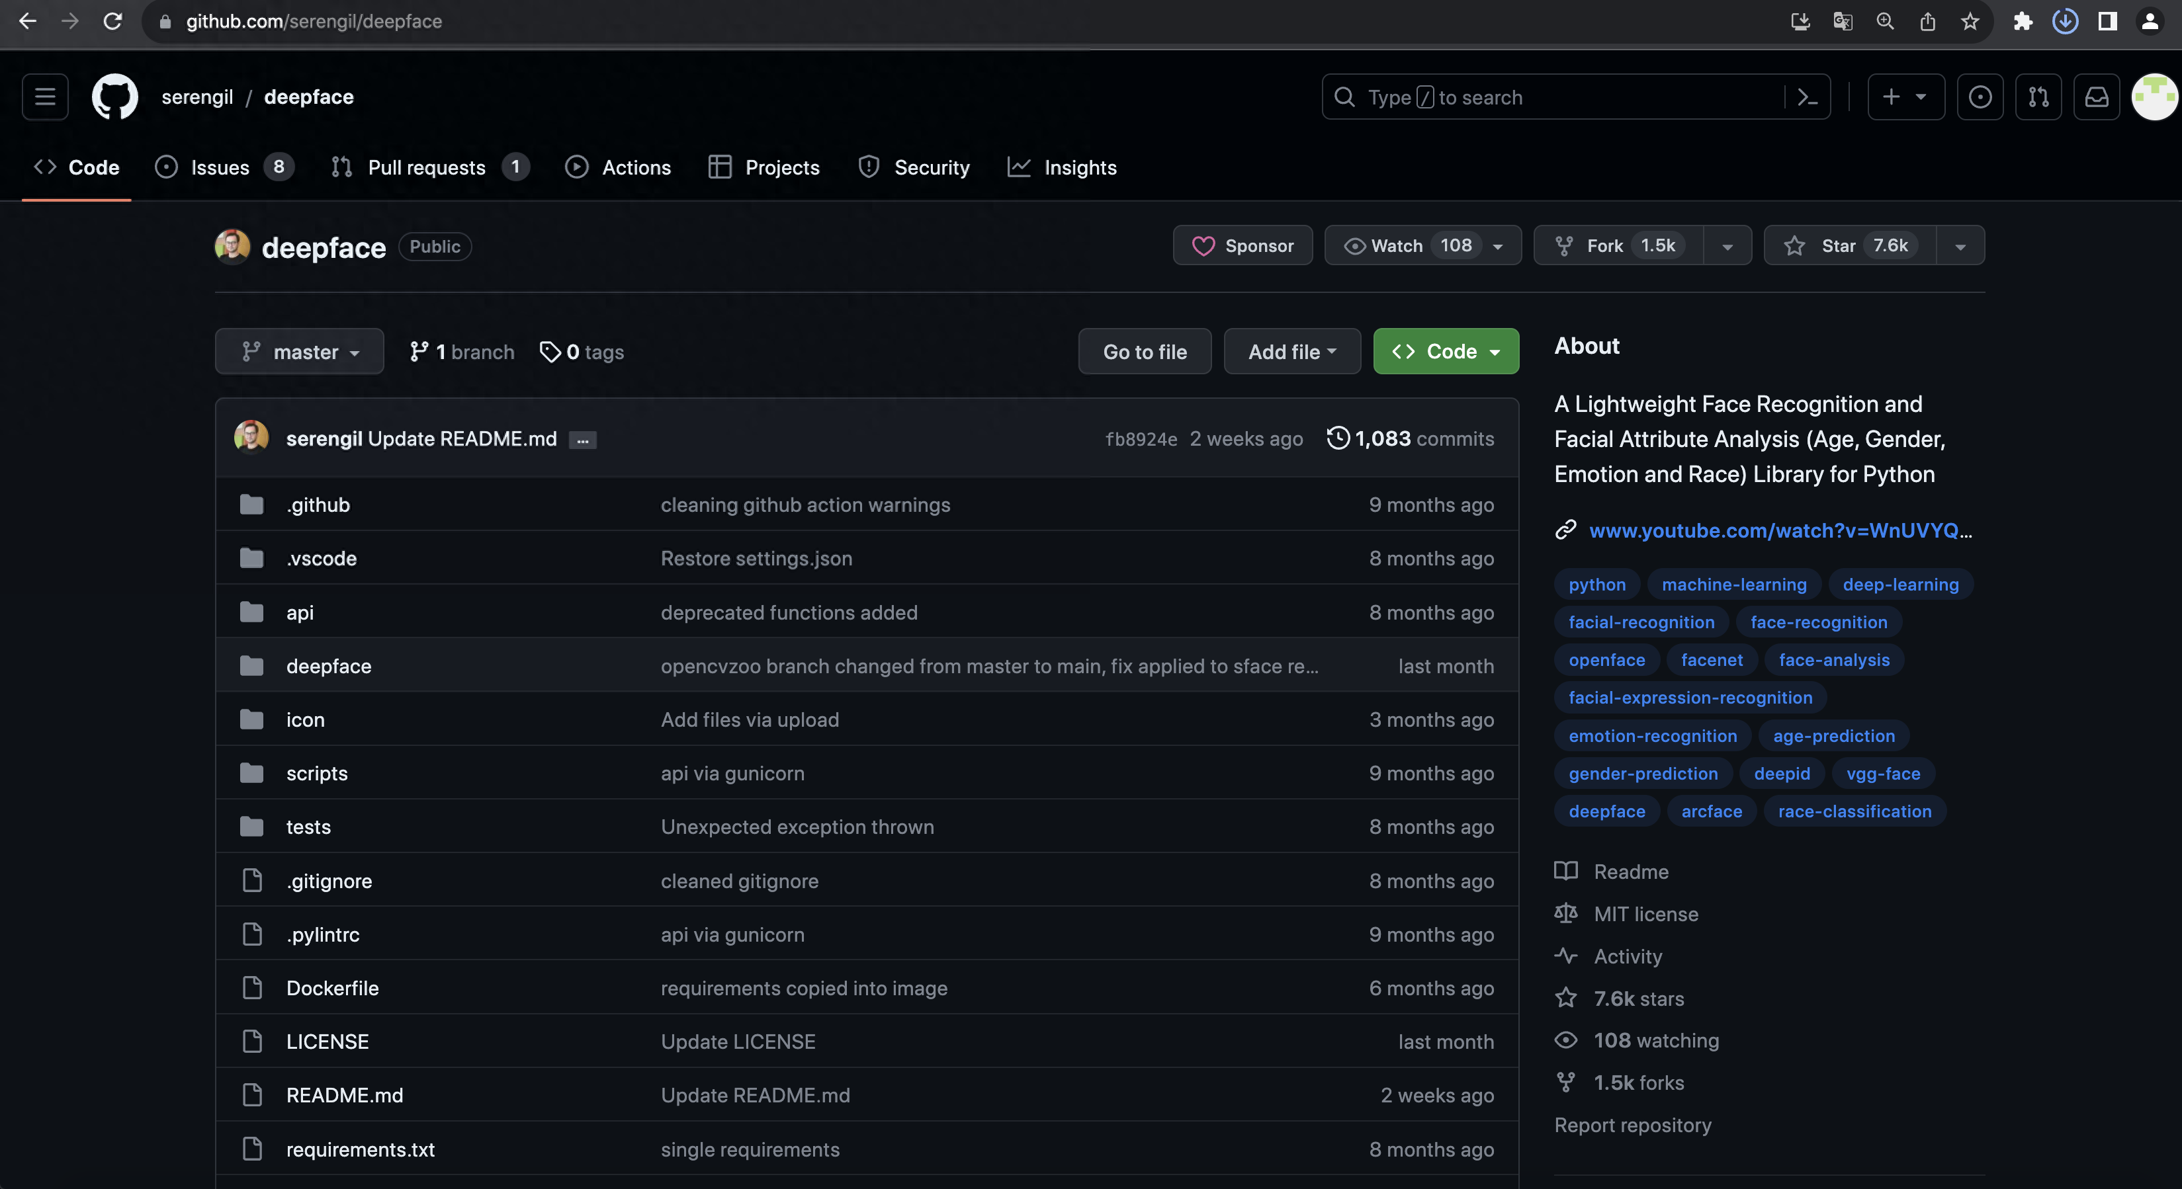The image size is (2182, 1189).
Task: Open the deepface source folder
Action: point(329,667)
